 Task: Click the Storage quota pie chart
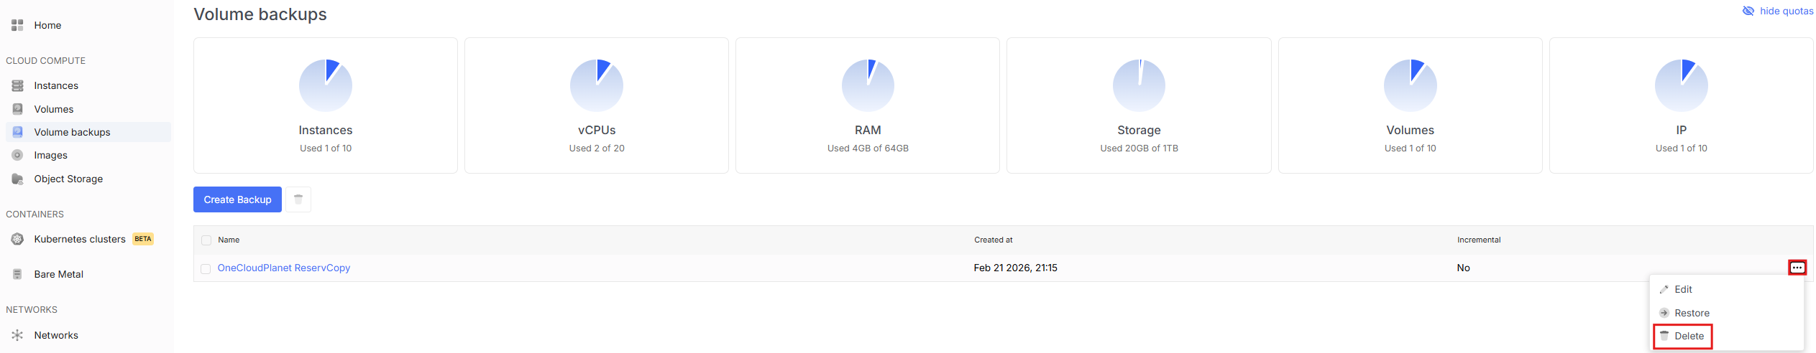pos(1139,85)
